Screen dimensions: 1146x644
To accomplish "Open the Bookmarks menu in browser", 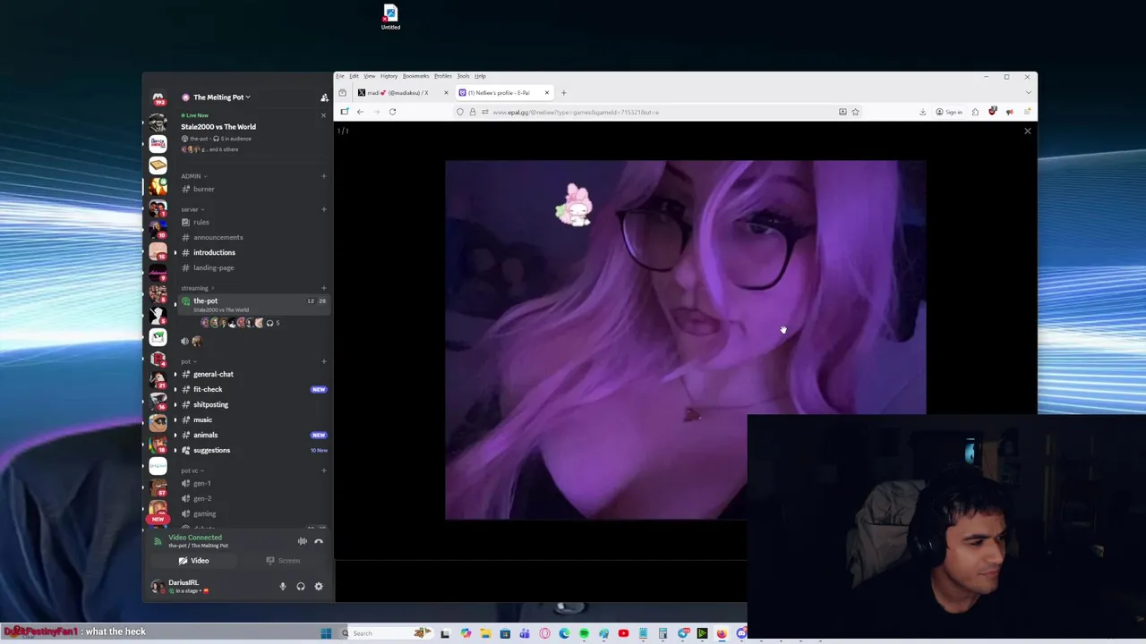I will click(x=415, y=76).
